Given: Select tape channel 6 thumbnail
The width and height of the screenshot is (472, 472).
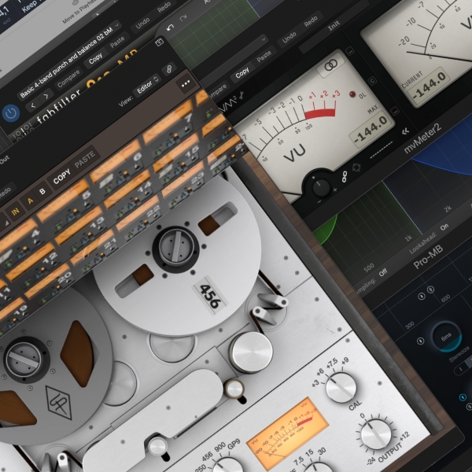Looking at the screenshot, I should pyautogui.click(x=116, y=165).
